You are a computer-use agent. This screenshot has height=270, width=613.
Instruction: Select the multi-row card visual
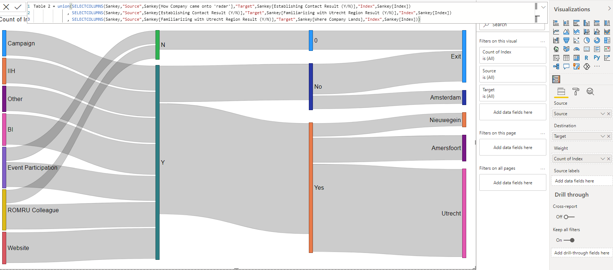coord(597,49)
